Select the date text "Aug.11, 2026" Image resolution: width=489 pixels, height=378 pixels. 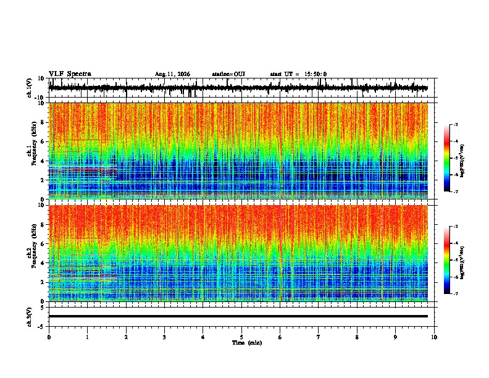[x=172, y=74]
